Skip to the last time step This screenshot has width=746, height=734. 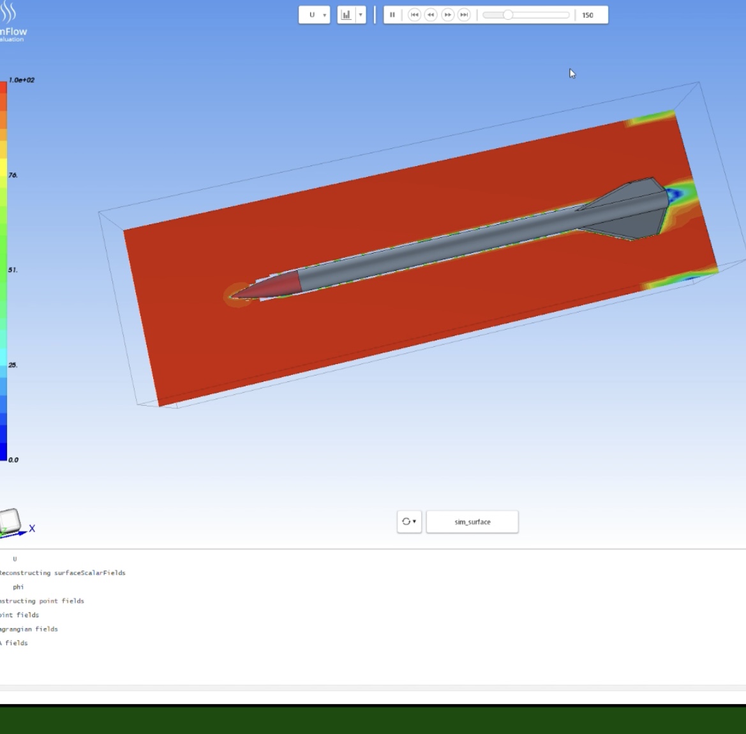(464, 15)
